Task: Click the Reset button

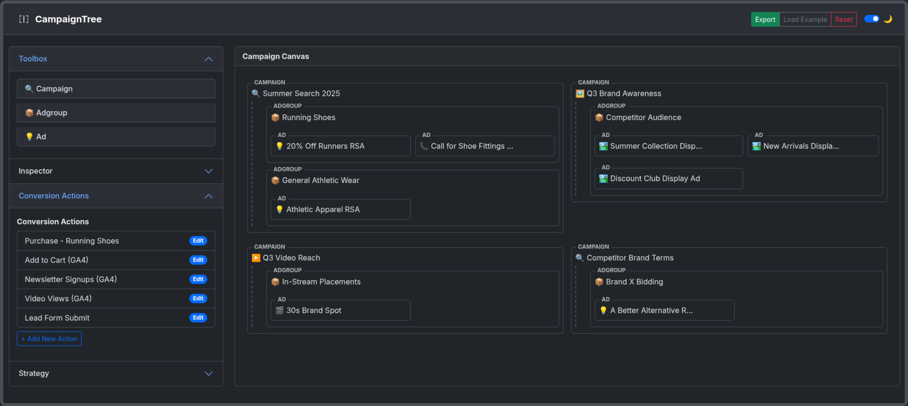Action: pos(844,20)
